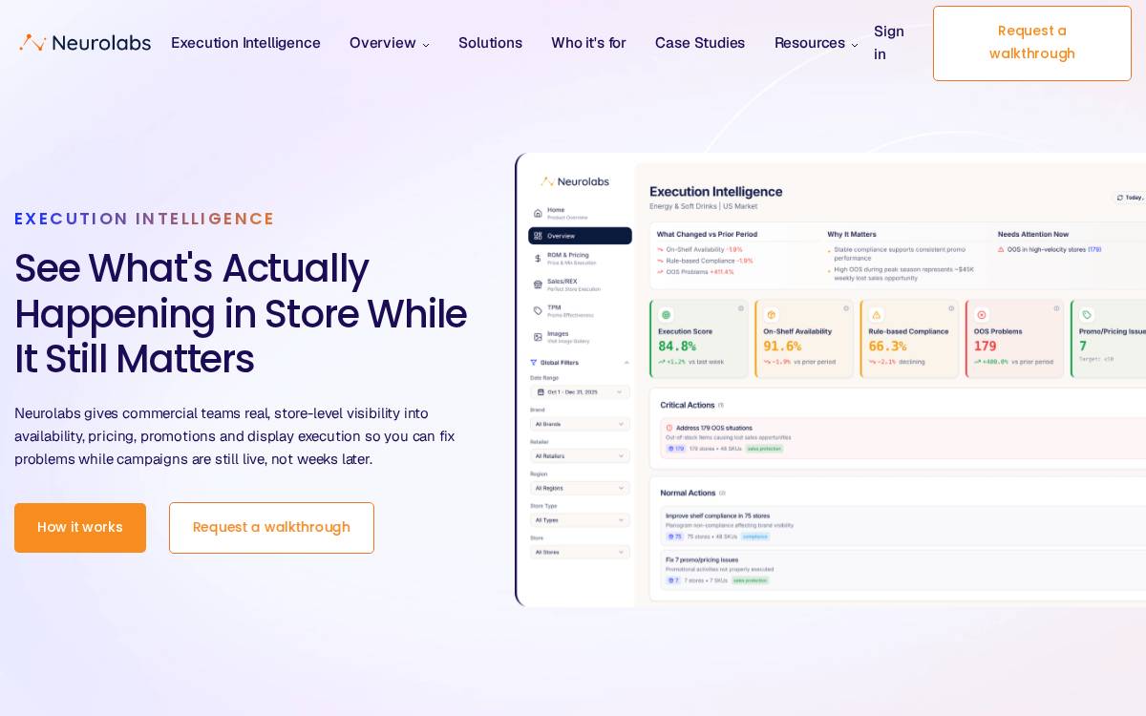Screen dimensions: 1146x716
Task: Open the All Regions dropdown
Action: pos(580,488)
